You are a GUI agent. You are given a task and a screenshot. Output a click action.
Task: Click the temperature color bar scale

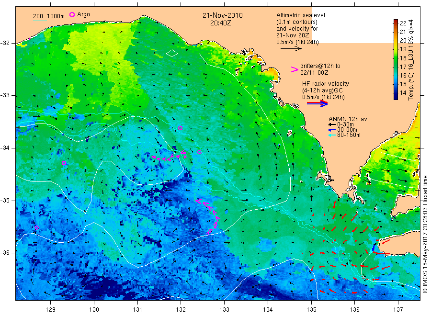[x=396, y=59]
